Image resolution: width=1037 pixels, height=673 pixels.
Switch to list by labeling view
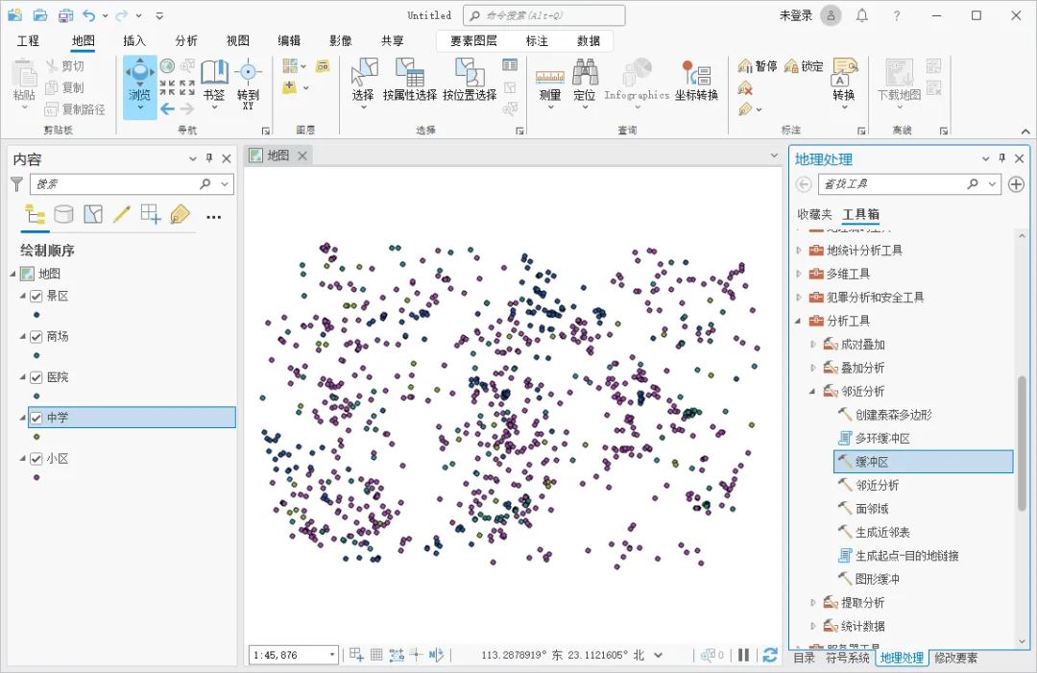[180, 214]
